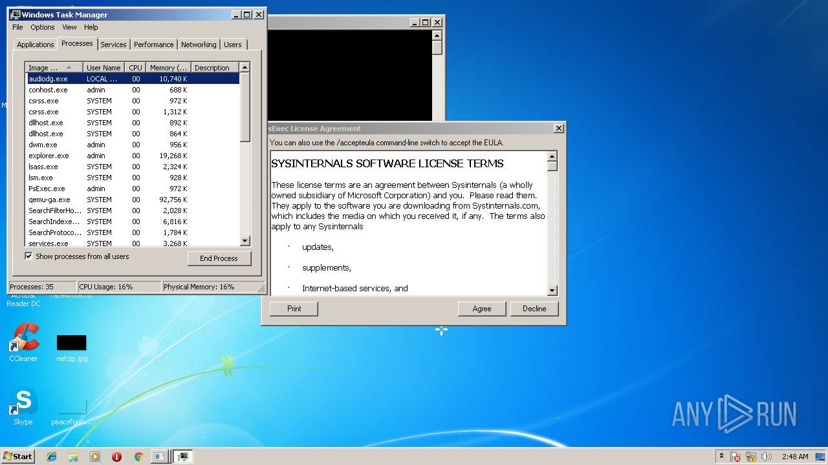
Task: Maximize the black console window
Action: tap(425, 22)
